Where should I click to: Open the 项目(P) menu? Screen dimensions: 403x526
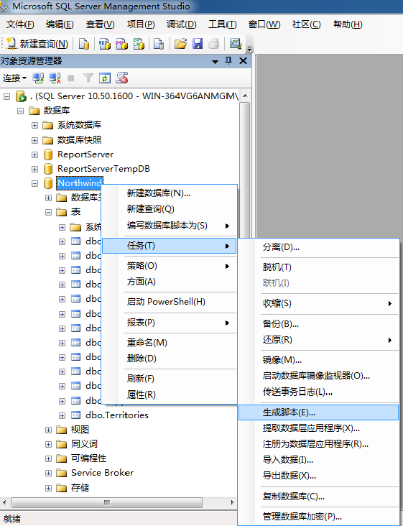[x=141, y=24]
